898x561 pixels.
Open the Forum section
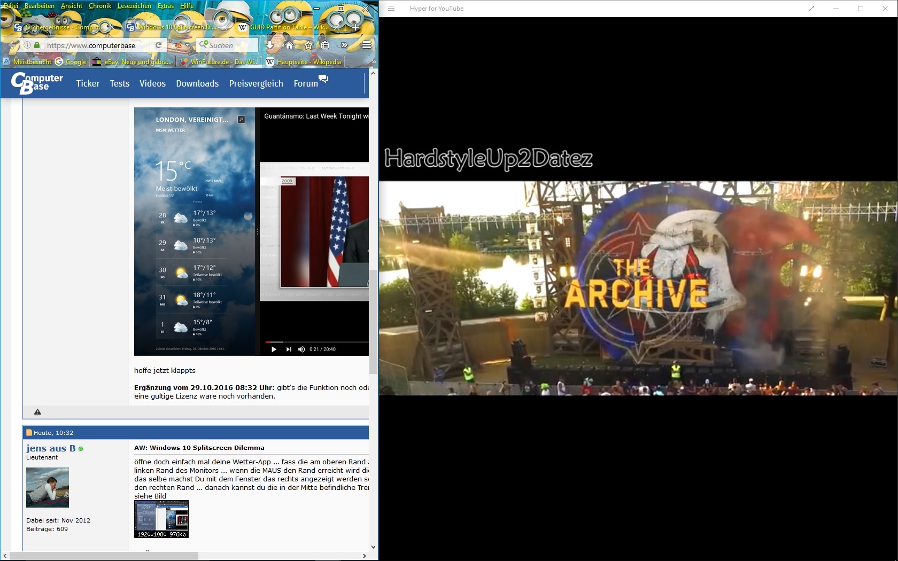click(306, 83)
